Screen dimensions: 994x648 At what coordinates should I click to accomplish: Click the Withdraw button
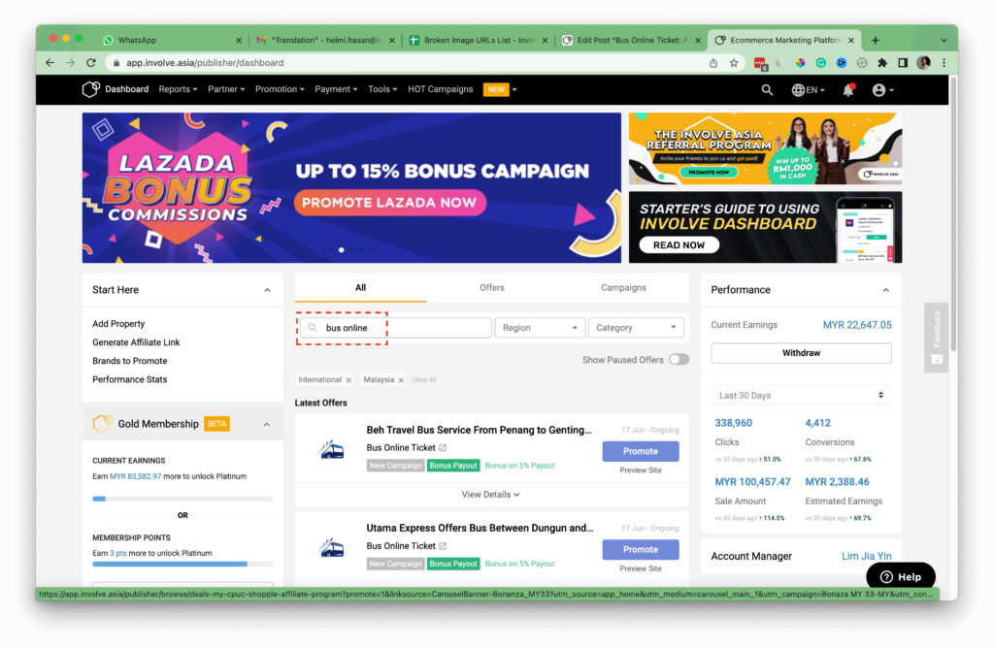[801, 353]
